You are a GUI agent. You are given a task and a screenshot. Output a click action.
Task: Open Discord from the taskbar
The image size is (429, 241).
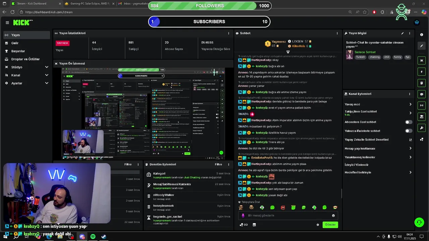(82, 237)
